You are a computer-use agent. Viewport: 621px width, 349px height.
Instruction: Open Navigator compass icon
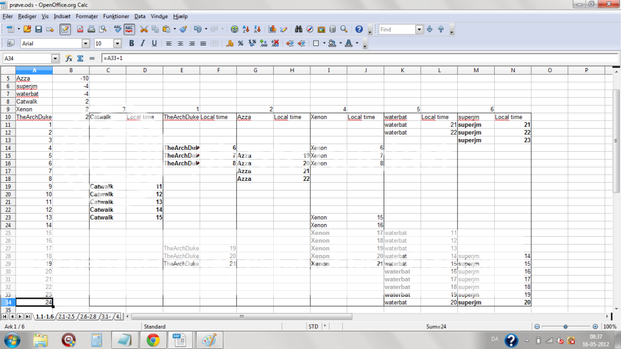pyautogui.click(x=310, y=29)
